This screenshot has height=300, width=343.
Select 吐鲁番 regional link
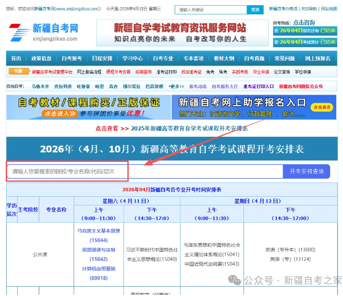[x=83, y=86]
